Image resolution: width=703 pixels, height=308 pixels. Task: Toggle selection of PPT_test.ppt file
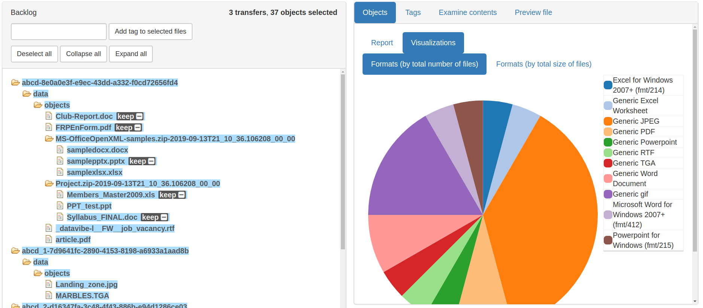pyautogui.click(x=89, y=206)
